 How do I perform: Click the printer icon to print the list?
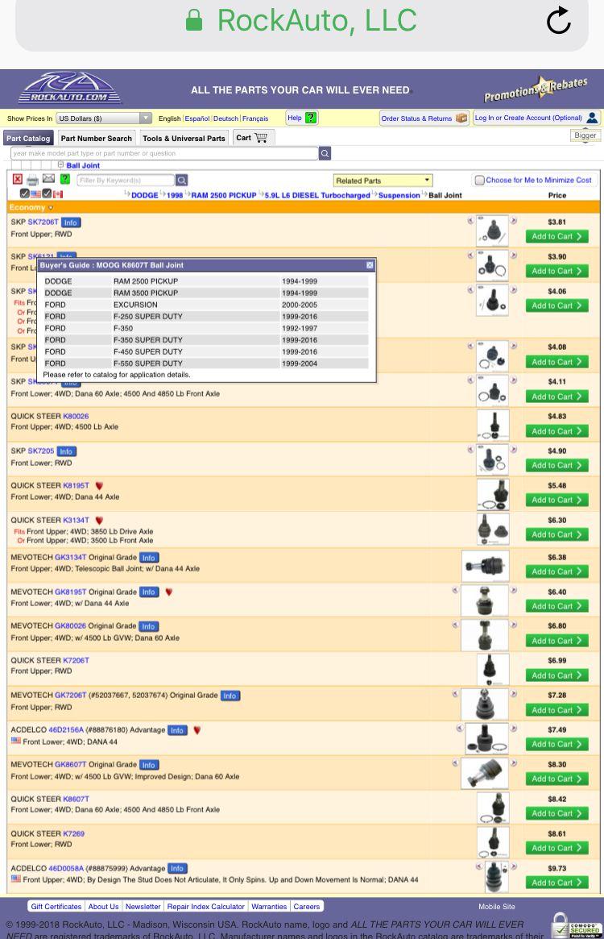33,180
